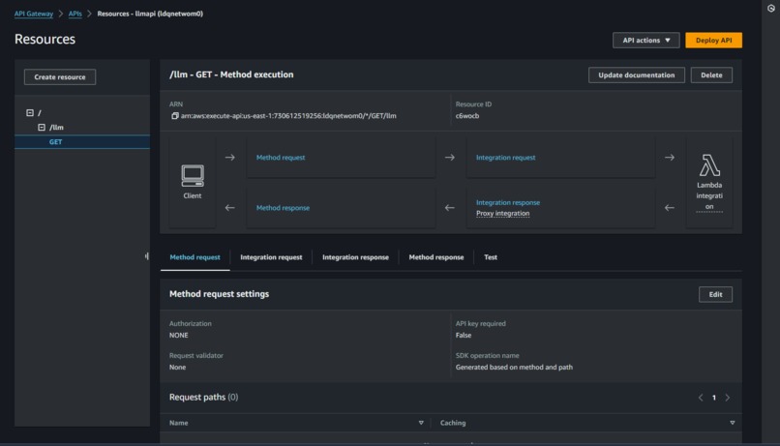
Task: Click the sort icon in Caching column
Action: tap(733, 423)
